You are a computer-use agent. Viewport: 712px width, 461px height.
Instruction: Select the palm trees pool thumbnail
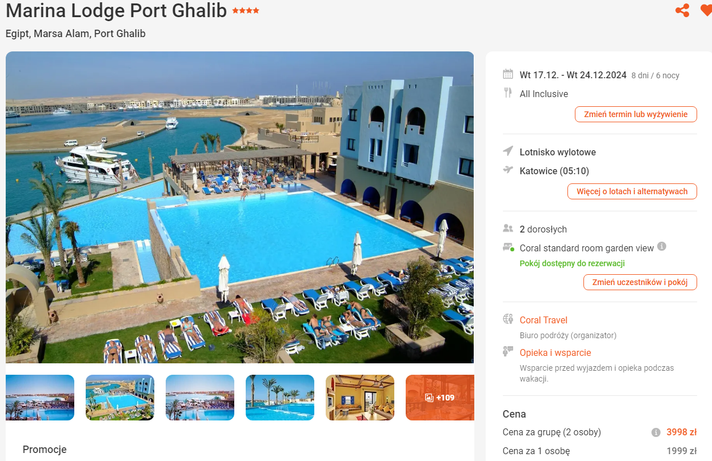point(280,398)
